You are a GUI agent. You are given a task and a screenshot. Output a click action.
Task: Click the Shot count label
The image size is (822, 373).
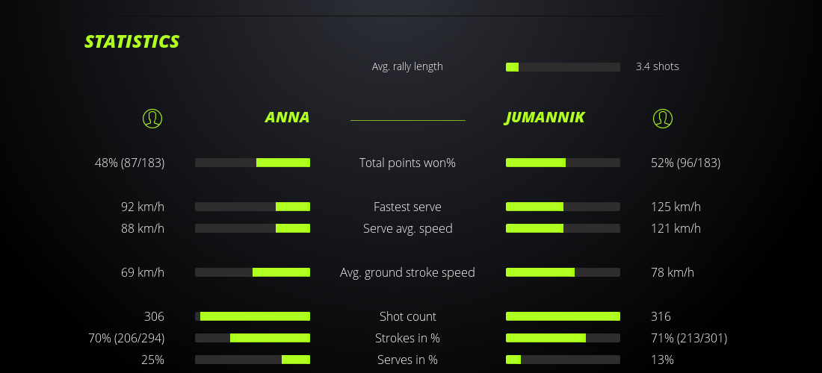(407, 316)
